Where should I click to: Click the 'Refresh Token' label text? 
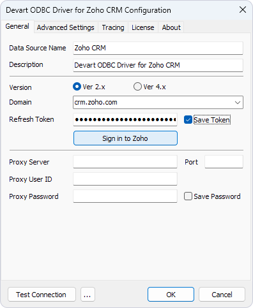click(x=31, y=119)
